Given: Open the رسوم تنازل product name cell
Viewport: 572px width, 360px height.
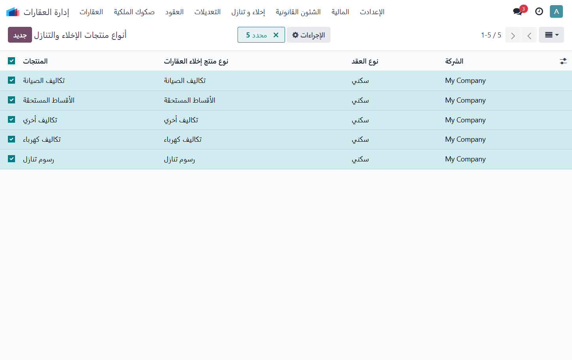Looking at the screenshot, I should coord(38,159).
